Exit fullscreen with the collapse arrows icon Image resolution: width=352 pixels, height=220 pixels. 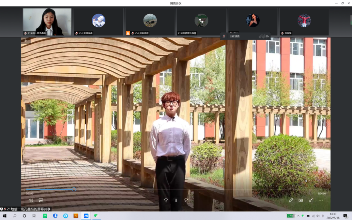point(311,200)
